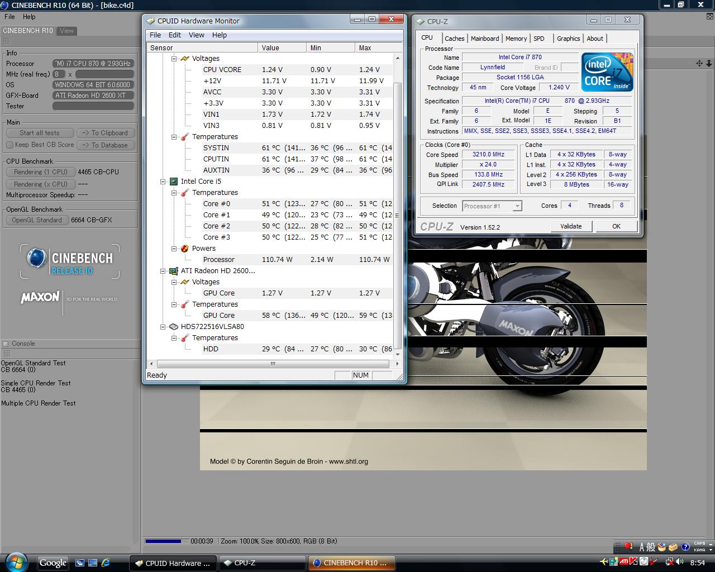Collapse the Powers tree node

[x=174, y=249]
